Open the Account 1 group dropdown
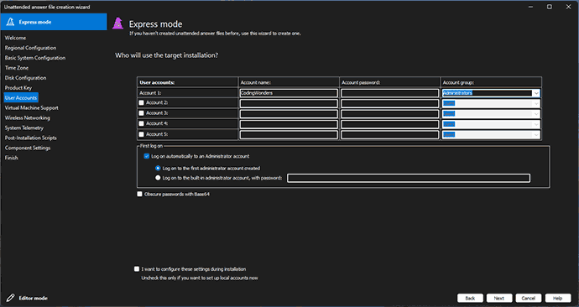Viewport: 579px width, 307px height. [x=536, y=93]
